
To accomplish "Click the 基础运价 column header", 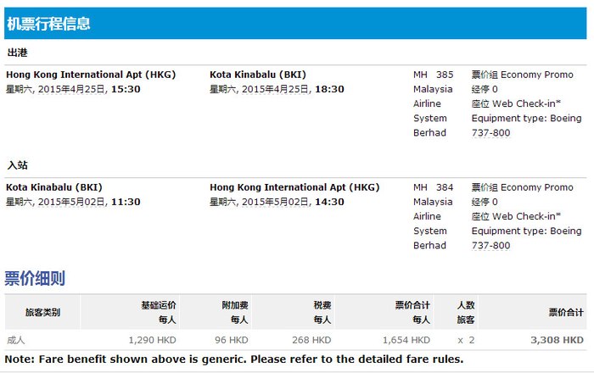I will coord(158,304).
